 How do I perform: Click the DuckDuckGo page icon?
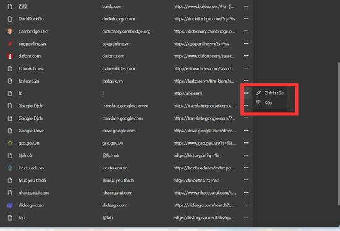[10, 19]
